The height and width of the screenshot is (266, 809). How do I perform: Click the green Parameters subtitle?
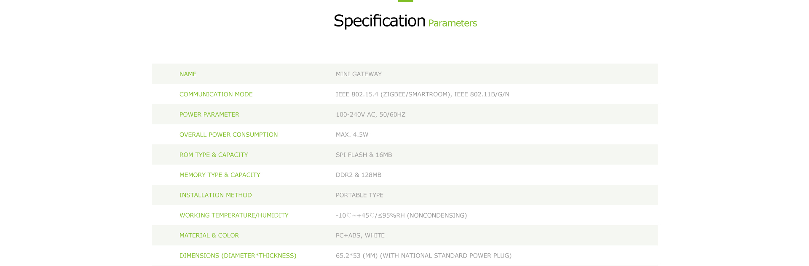[x=453, y=23]
